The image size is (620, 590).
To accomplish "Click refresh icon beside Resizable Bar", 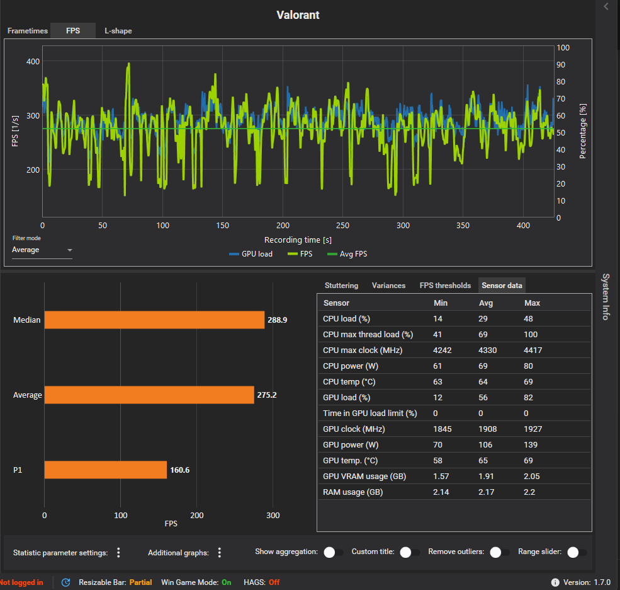I will [x=66, y=582].
